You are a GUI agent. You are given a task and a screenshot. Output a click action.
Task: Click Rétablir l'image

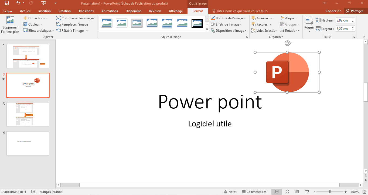pyautogui.click(x=70, y=31)
